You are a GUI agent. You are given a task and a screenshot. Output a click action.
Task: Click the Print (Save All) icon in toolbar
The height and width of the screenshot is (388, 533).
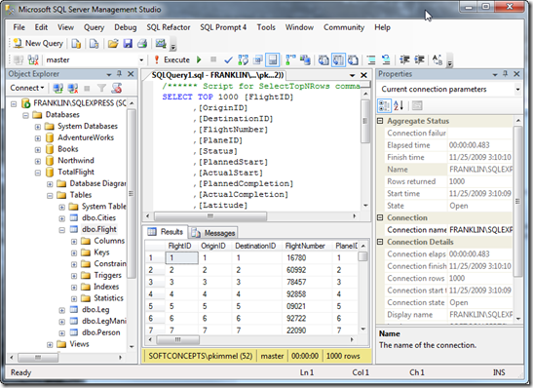point(142,44)
